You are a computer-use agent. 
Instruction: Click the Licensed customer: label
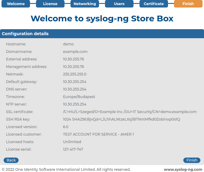24,134
